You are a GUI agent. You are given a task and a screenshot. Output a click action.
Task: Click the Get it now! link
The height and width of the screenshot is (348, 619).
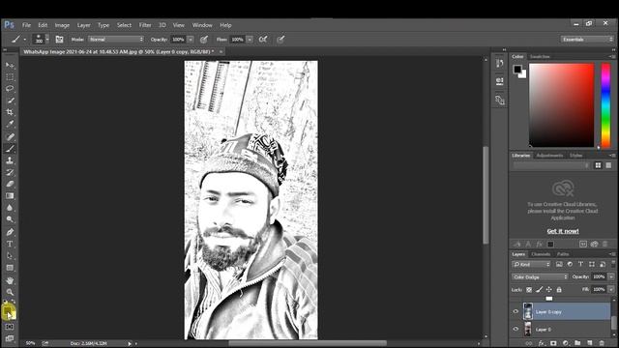(x=563, y=231)
